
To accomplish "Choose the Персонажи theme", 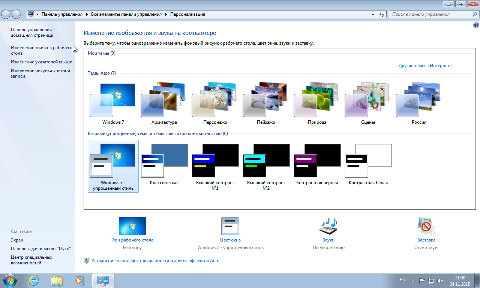I will [x=215, y=104].
